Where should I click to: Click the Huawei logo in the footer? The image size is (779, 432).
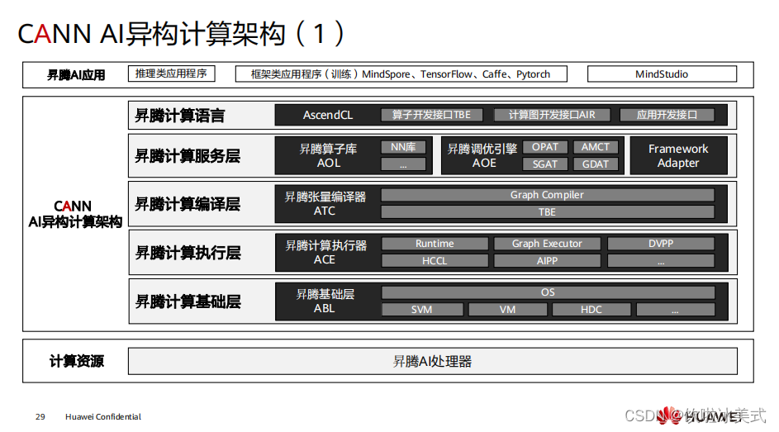pyautogui.click(x=698, y=415)
